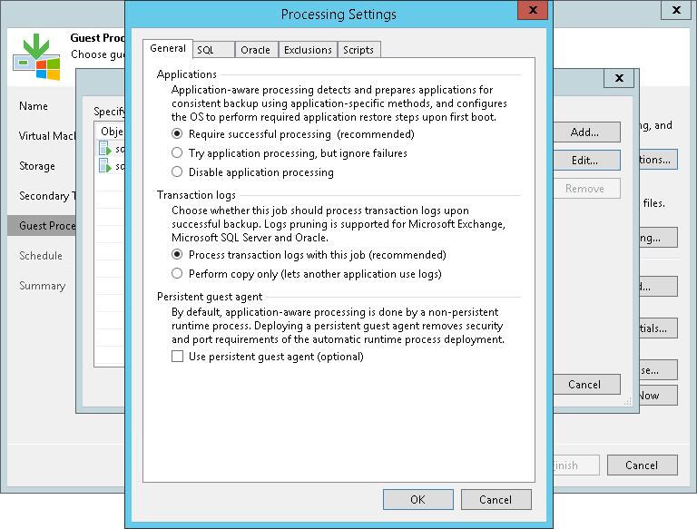Cancel the backup job wizard
This screenshot has height=529, width=697.
click(x=642, y=465)
